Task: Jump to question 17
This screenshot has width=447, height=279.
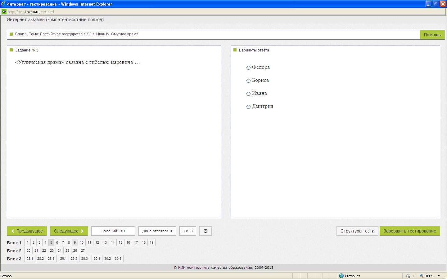Action: [136, 242]
